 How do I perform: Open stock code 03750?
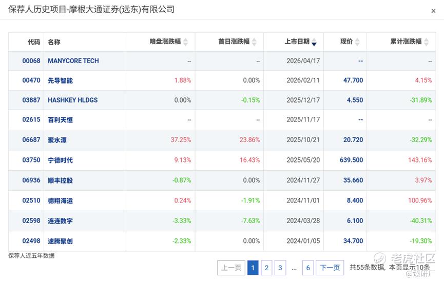click(31, 160)
